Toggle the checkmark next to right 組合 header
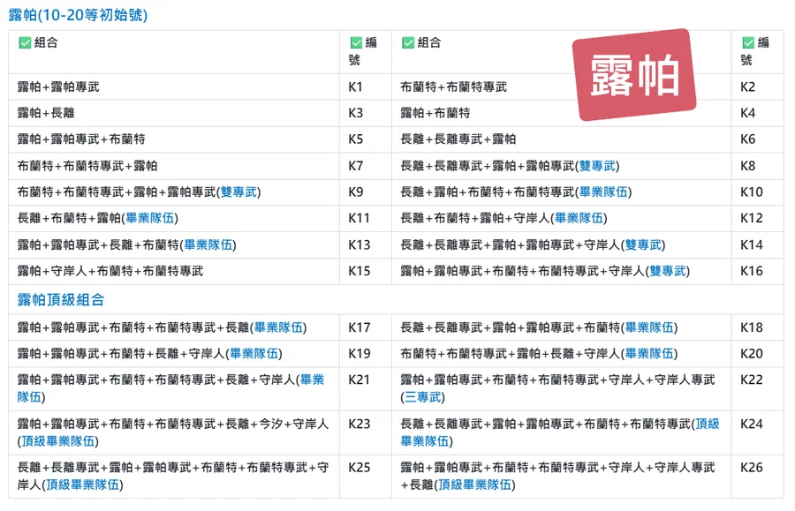Viewport: 795px width, 511px height. pyautogui.click(x=407, y=42)
